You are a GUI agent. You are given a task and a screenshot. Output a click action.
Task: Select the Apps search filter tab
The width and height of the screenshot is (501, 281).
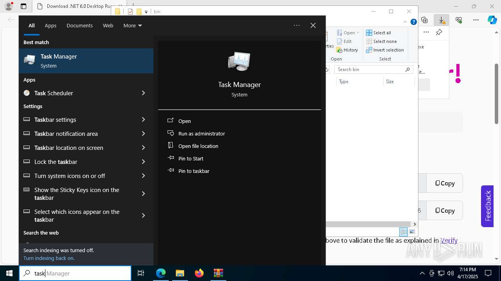click(50, 25)
